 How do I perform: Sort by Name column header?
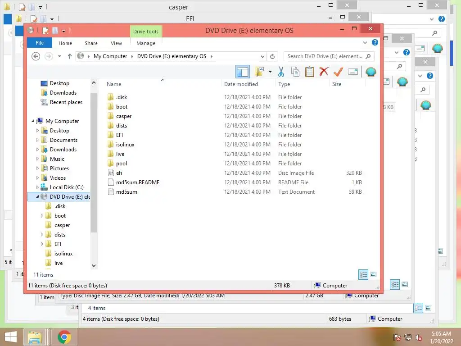click(x=114, y=84)
